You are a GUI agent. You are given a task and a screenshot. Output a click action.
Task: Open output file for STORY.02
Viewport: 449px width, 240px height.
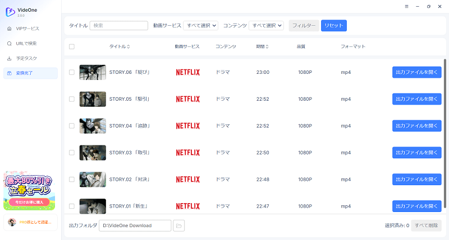[x=416, y=180]
